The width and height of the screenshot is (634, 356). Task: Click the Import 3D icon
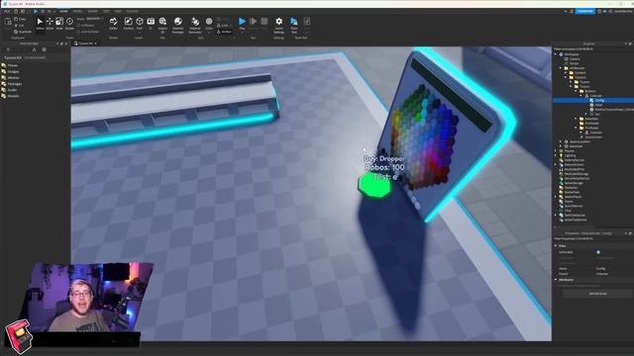162,24
